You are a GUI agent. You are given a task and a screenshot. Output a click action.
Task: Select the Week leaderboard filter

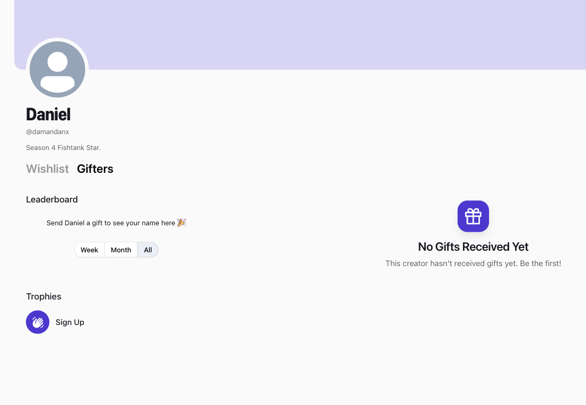coord(90,250)
